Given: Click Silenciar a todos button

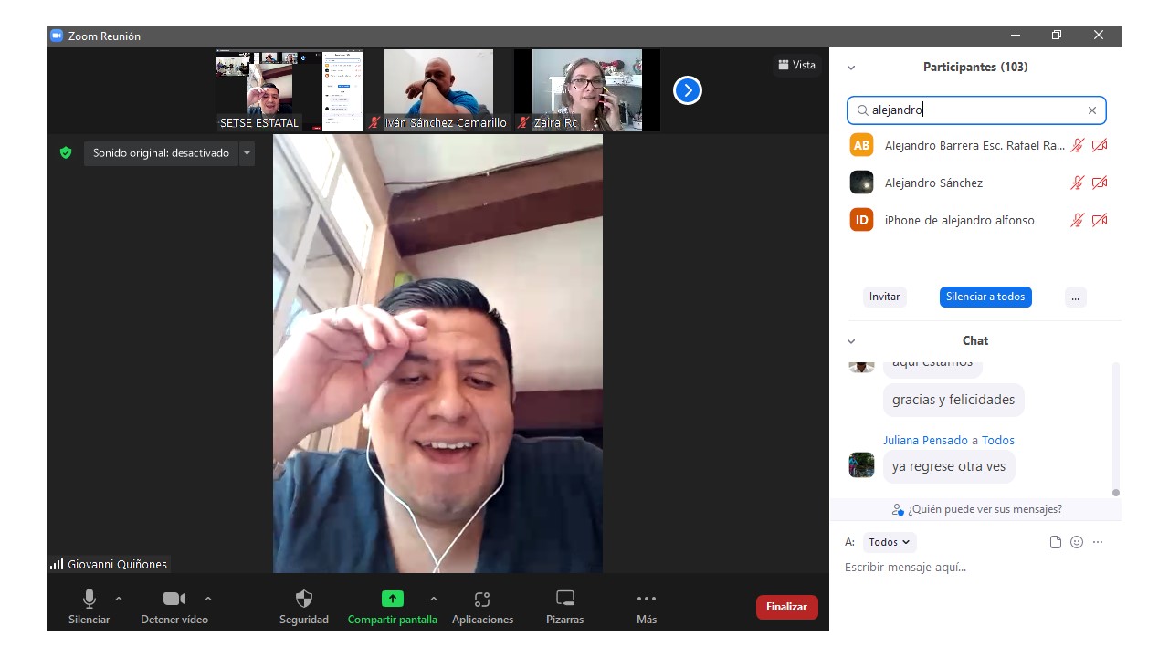Looking at the screenshot, I should coord(985,297).
